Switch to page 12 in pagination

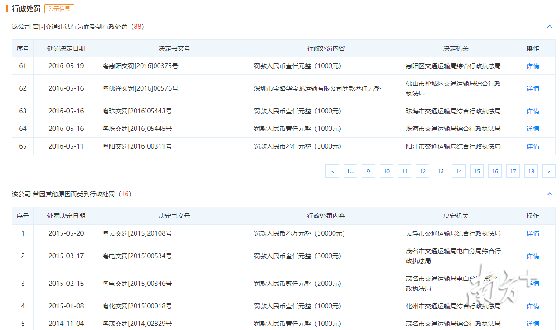(423, 171)
